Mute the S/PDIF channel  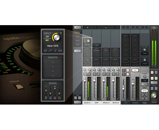pos(99,74)
